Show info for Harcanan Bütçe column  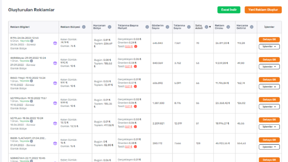(109, 27)
